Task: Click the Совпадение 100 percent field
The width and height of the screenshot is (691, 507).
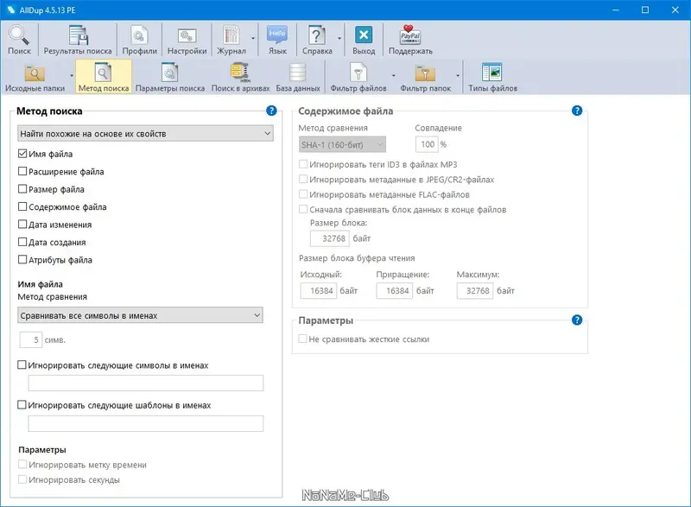Action: [x=427, y=144]
